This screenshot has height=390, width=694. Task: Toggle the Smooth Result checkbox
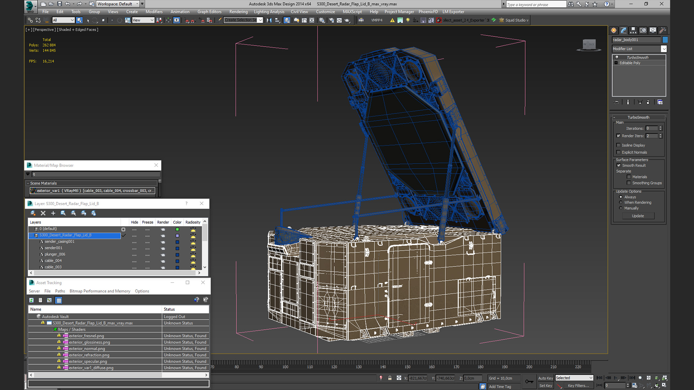click(x=618, y=165)
